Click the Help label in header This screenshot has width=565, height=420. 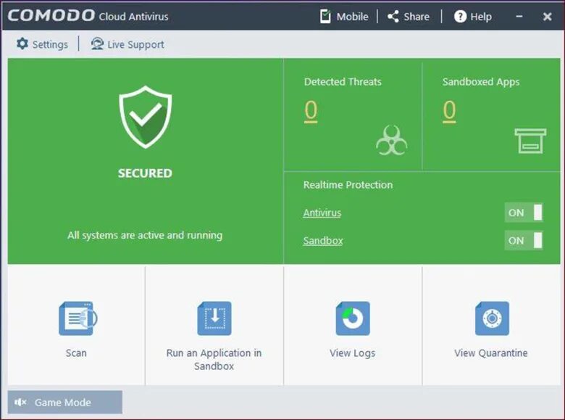click(x=481, y=17)
